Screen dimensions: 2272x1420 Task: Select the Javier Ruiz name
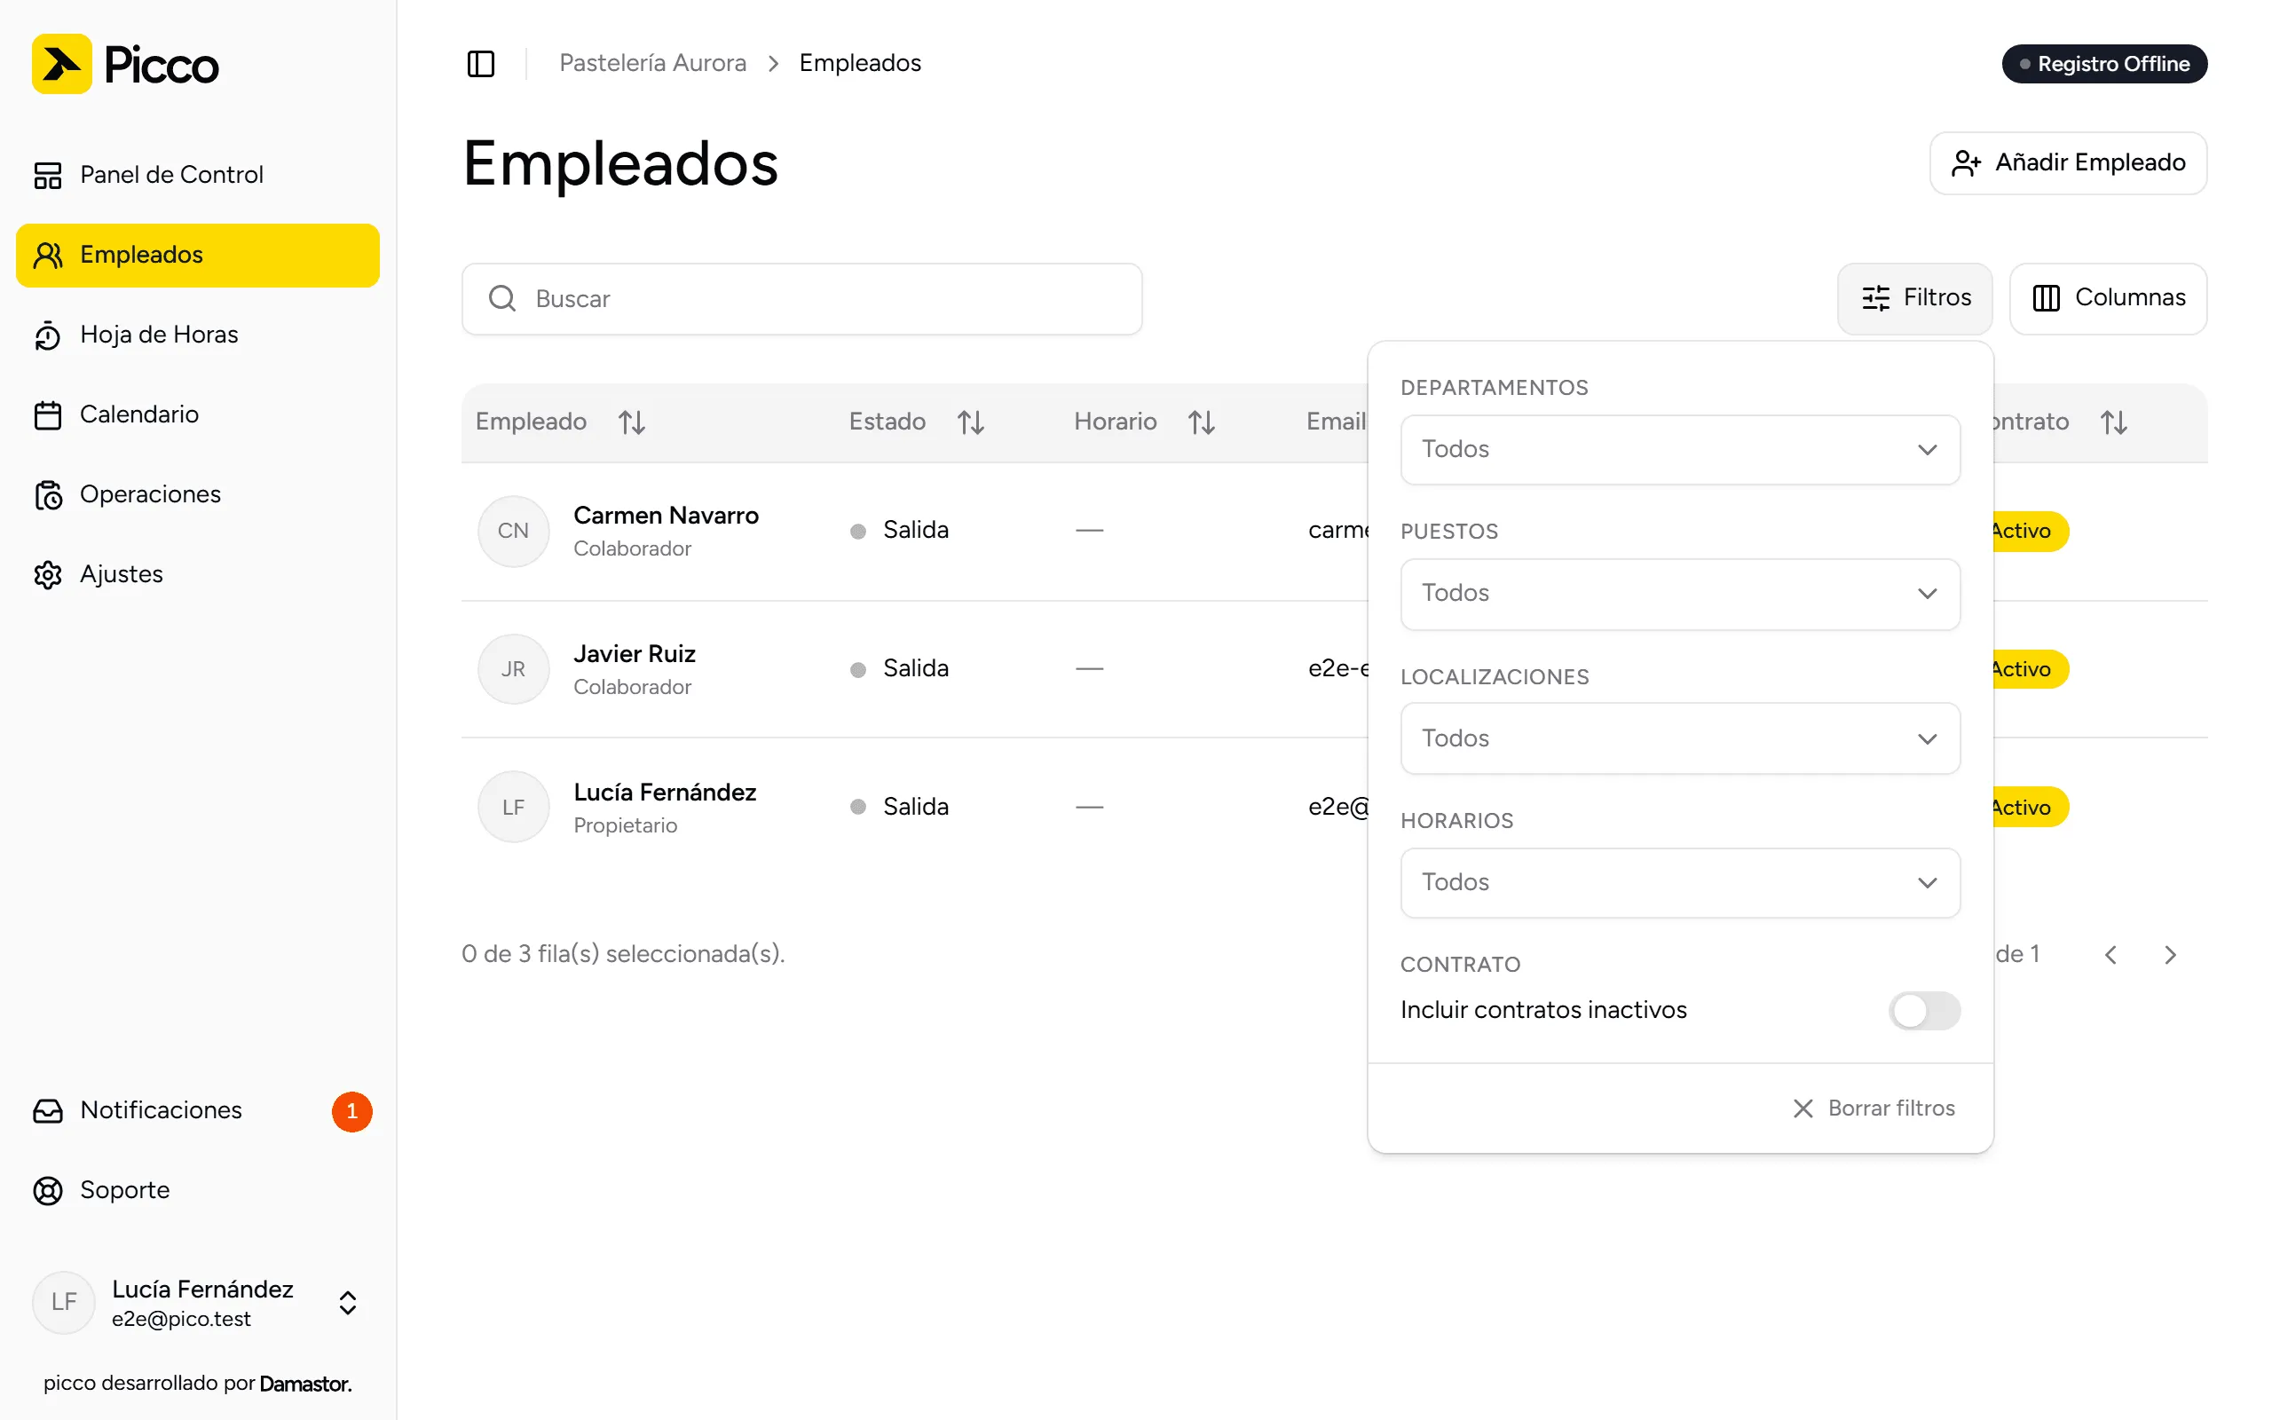[x=635, y=654]
